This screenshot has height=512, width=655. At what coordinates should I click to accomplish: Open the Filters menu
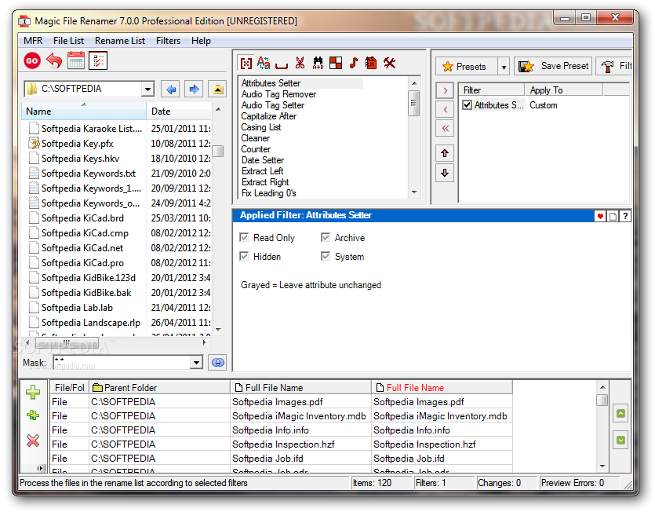[169, 41]
